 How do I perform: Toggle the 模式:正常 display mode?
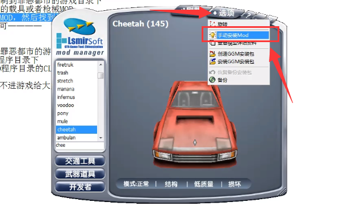coord(136,184)
